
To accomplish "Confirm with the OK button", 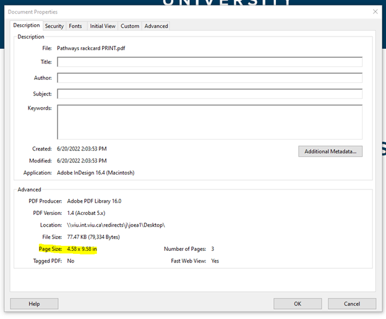I will point(298,304).
